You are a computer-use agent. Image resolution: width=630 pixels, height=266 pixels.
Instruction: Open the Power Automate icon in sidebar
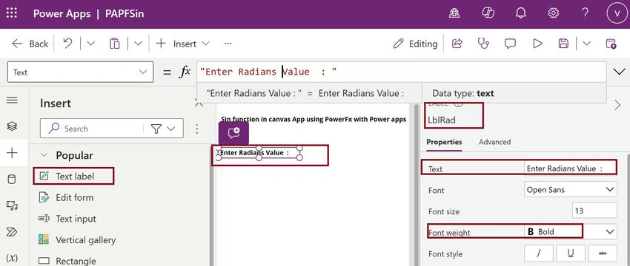point(12,232)
